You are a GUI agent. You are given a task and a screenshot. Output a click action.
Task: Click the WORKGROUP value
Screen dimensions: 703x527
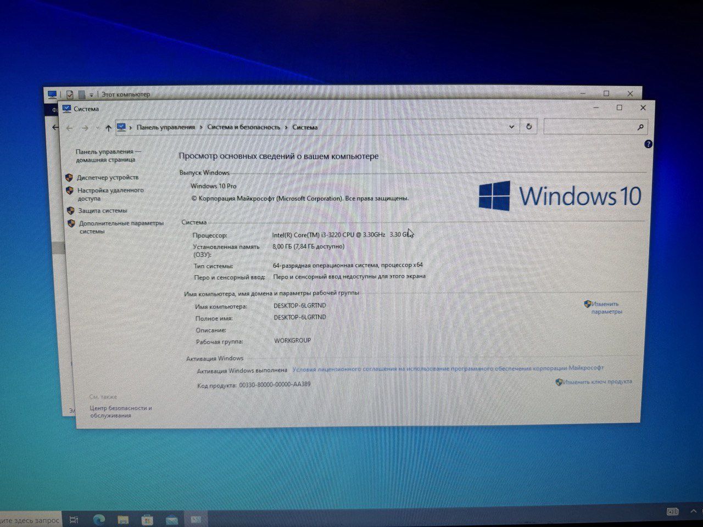click(x=293, y=340)
